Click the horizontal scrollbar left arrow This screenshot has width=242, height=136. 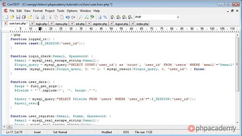pyautogui.click(x=4, y=127)
